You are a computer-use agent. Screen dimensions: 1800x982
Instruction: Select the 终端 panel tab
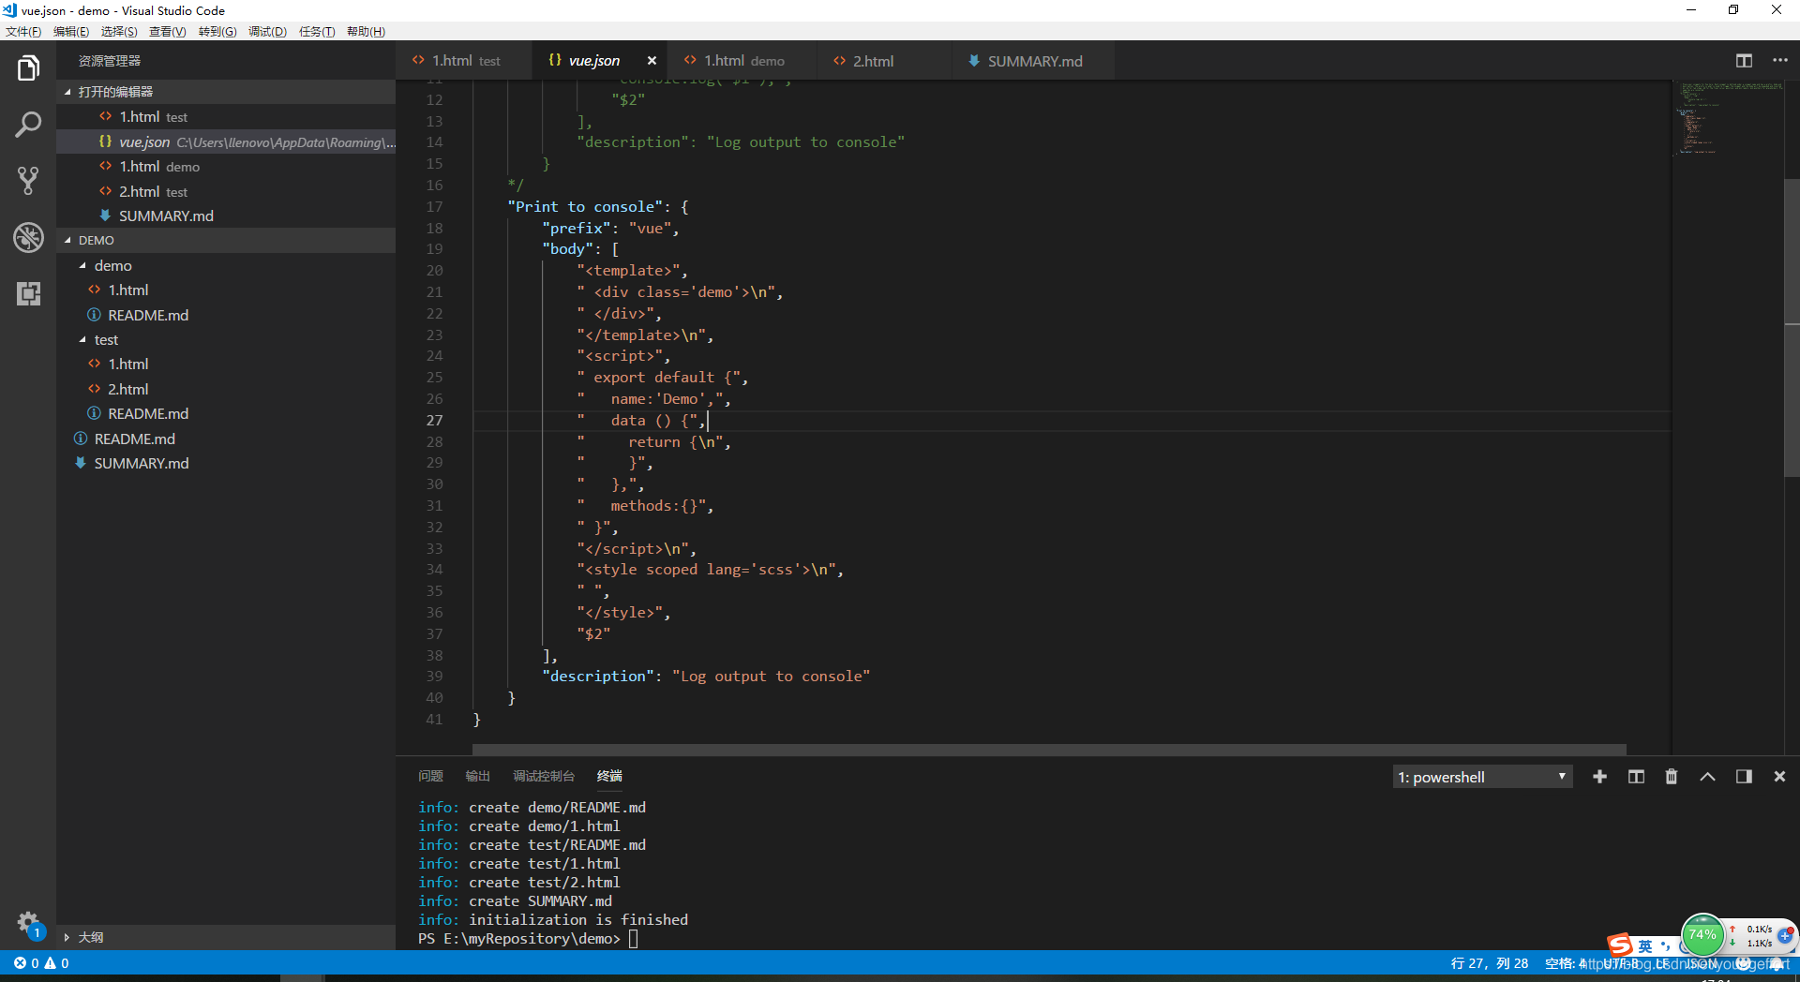tap(609, 776)
